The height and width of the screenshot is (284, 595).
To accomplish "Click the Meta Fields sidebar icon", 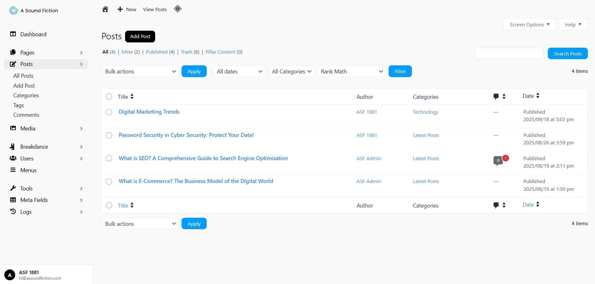I will click(13, 200).
